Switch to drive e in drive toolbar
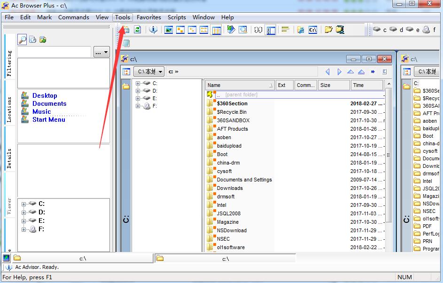 pos(413,30)
